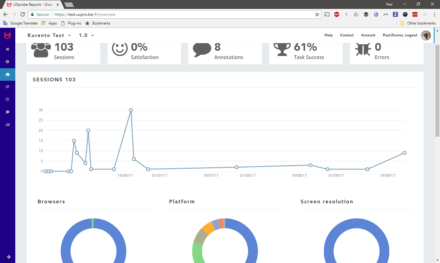Screen dimensions: 440x263
Task: Click the Platform section heading
Action: point(182,202)
